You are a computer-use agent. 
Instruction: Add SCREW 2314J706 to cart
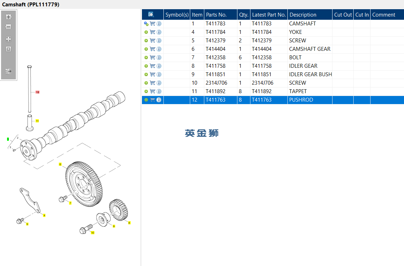pyautogui.click(x=153, y=83)
